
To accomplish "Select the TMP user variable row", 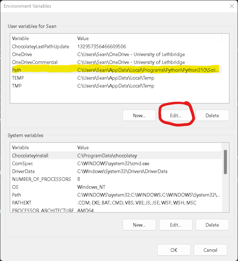I will point(117,86).
